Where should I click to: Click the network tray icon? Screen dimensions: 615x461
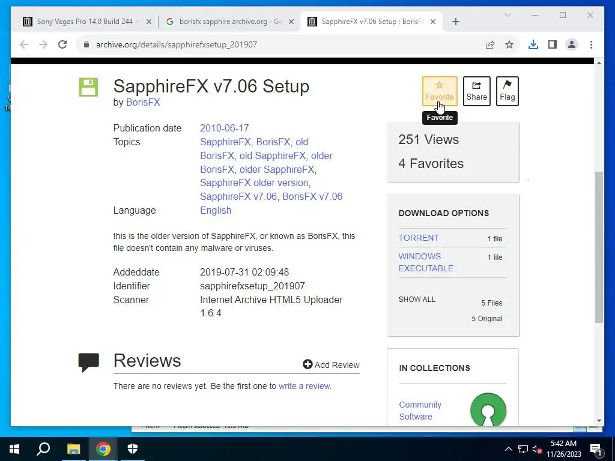523,449
